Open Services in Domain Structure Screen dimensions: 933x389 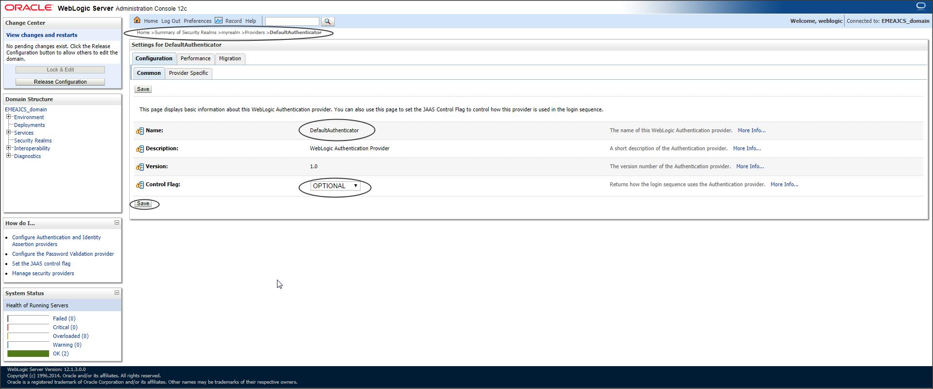[x=24, y=133]
